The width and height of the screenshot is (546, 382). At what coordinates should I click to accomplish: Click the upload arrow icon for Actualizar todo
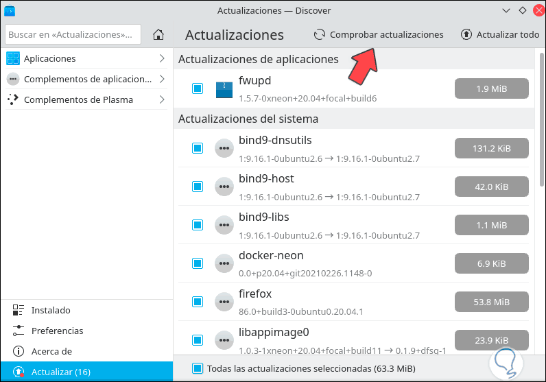point(466,34)
